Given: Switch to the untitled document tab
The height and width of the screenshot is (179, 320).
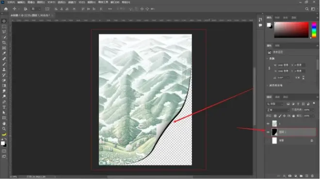Looking at the screenshot, I should click(31, 15).
